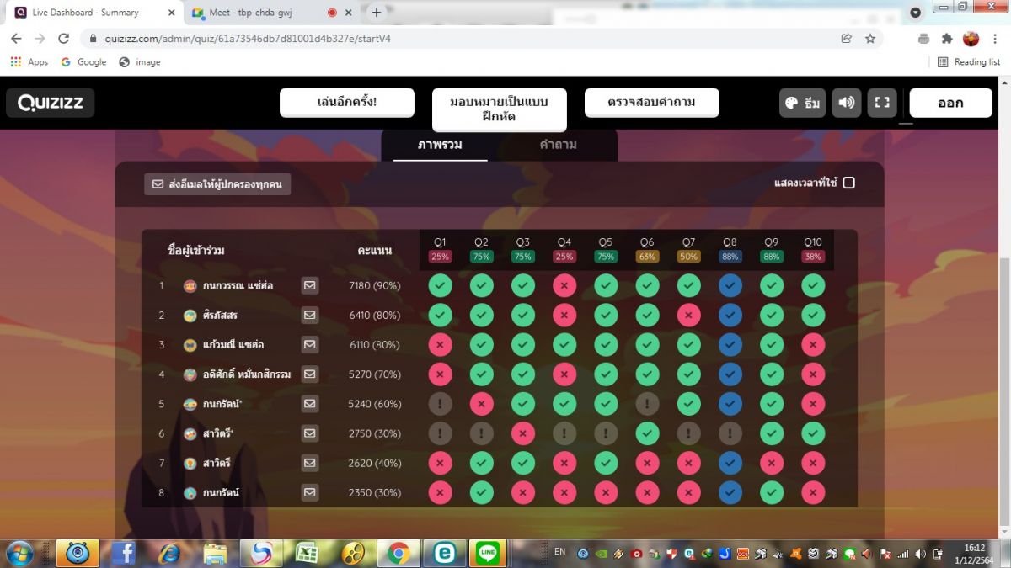This screenshot has width=1011, height=568.
Task: Toggle the แสดงเวลาที่ใช้ checkbox
Action: pyautogui.click(x=849, y=183)
